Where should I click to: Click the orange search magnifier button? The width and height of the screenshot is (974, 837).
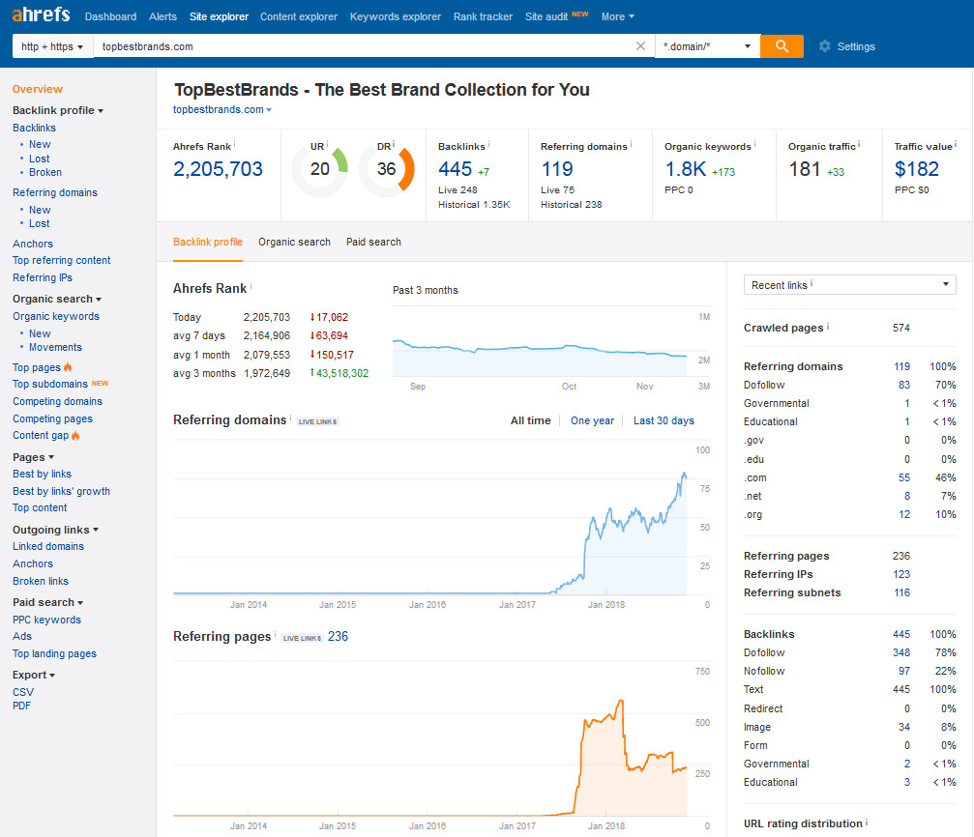pos(782,46)
